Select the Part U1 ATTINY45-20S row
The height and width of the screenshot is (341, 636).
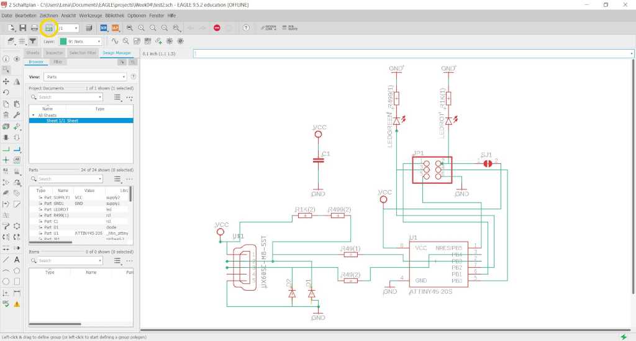tap(79, 233)
